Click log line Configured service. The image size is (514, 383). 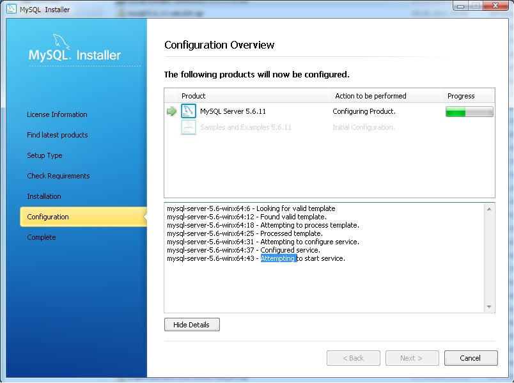coord(244,250)
